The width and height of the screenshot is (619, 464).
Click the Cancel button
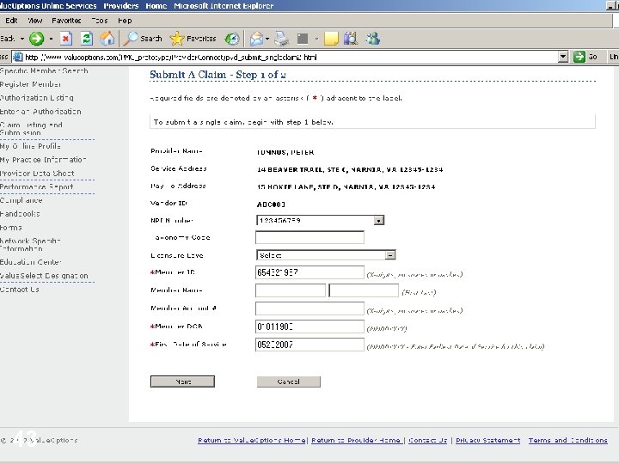pyautogui.click(x=289, y=382)
